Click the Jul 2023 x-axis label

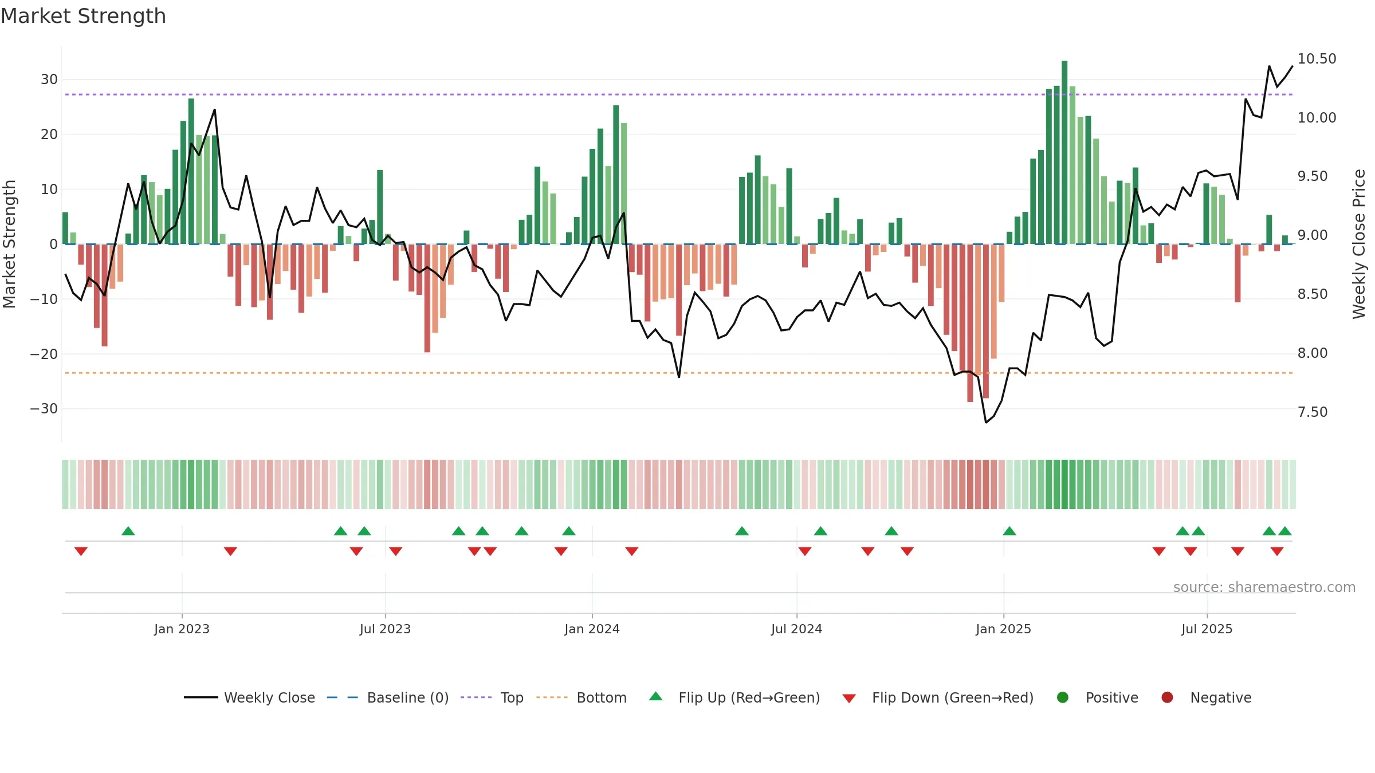point(385,629)
